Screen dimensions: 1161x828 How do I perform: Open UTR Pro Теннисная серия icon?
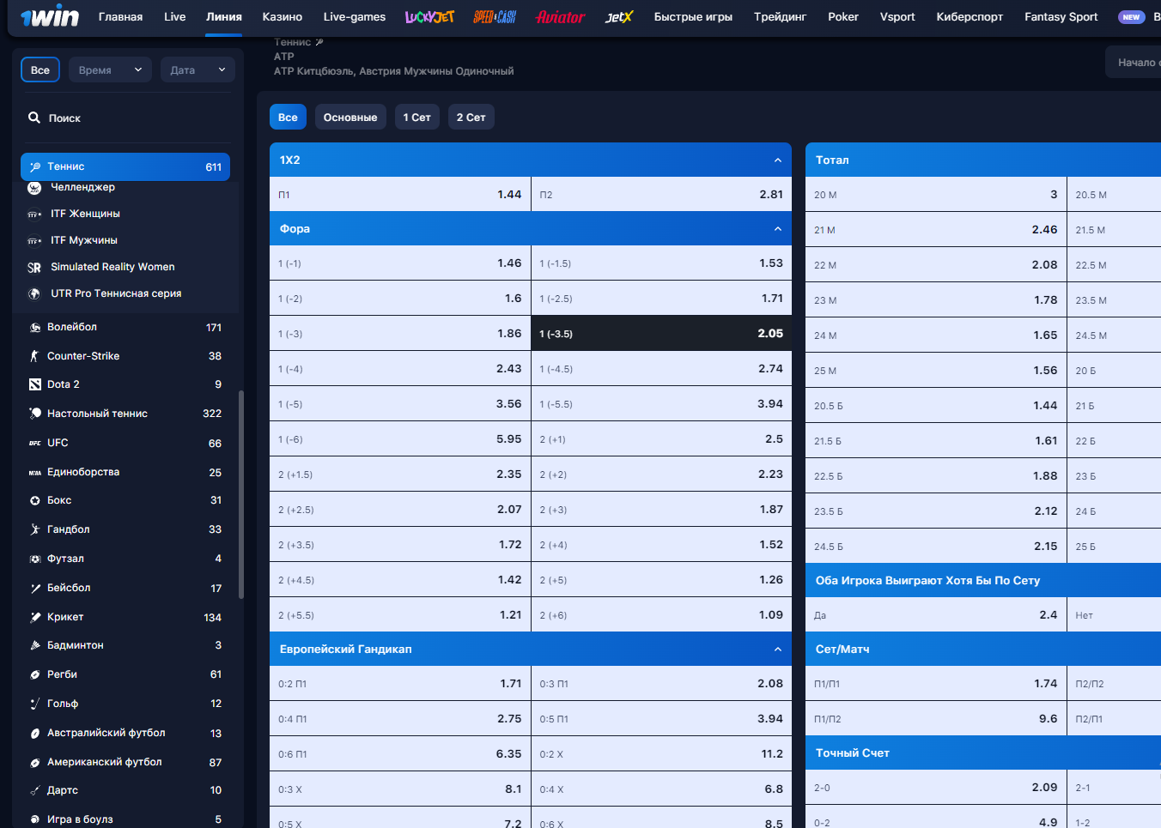34,293
